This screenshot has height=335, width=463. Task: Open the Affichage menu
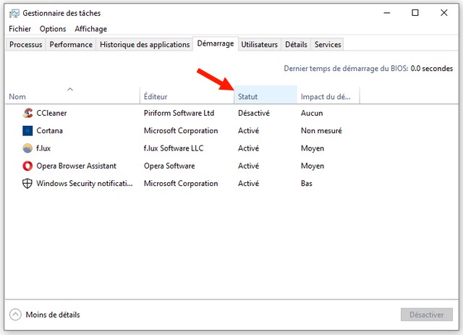90,29
